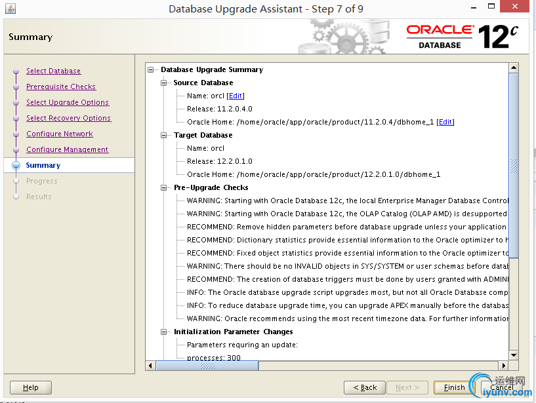Open the Select Upgrade Options step
Screen dimensions: 536x403
click(68, 102)
